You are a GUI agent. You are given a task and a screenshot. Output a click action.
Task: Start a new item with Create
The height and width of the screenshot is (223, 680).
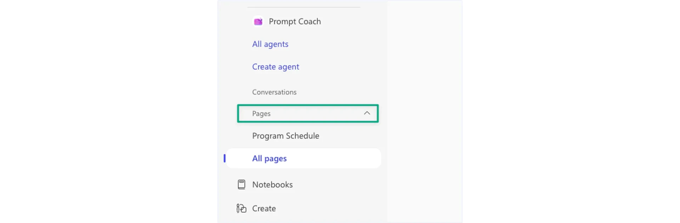pyautogui.click(x=263, y=208)
